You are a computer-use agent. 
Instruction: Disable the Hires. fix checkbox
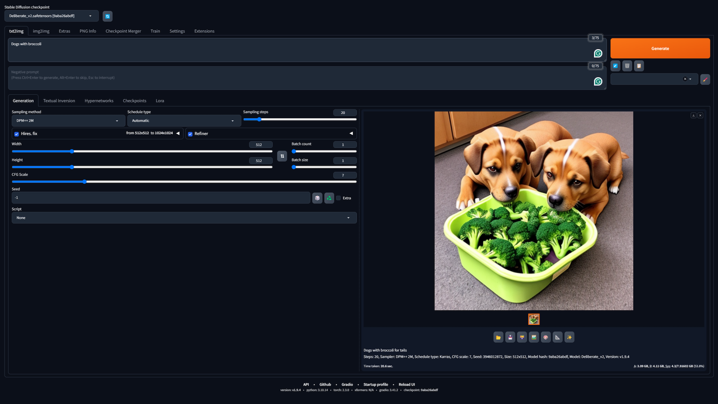[x=16, y=134]
